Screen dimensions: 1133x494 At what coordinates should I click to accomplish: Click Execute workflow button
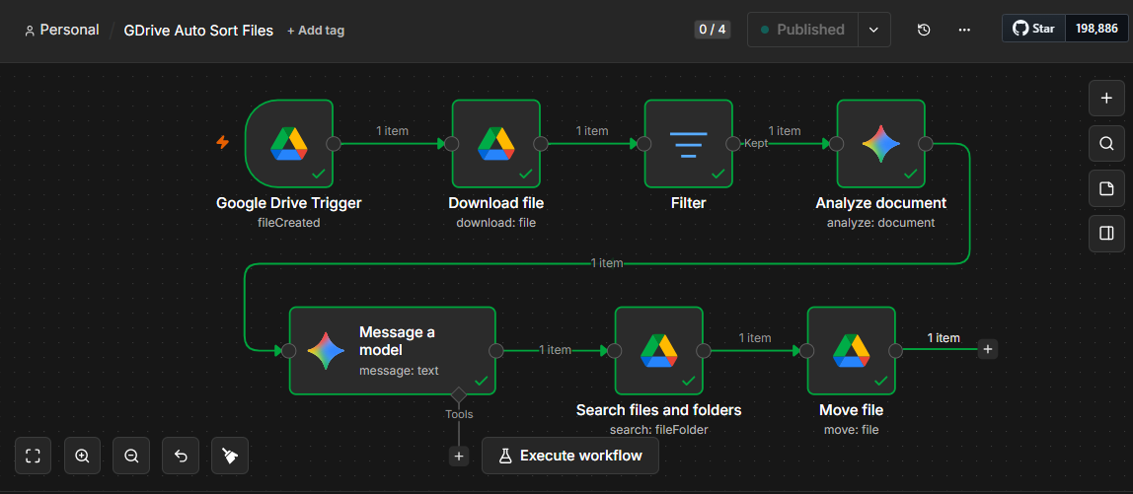570,456
